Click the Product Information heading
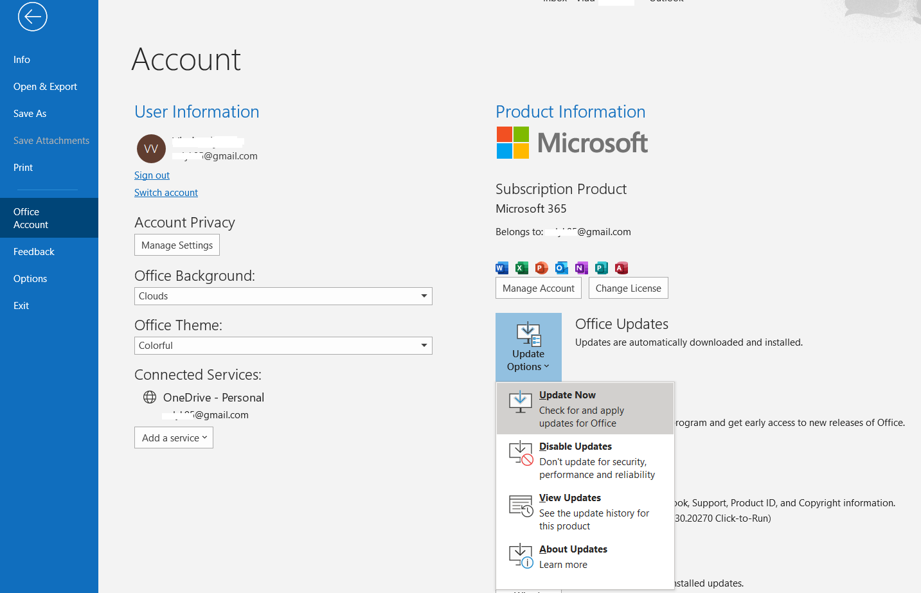This screenshot has width=921, height=593. click(570, 112)
